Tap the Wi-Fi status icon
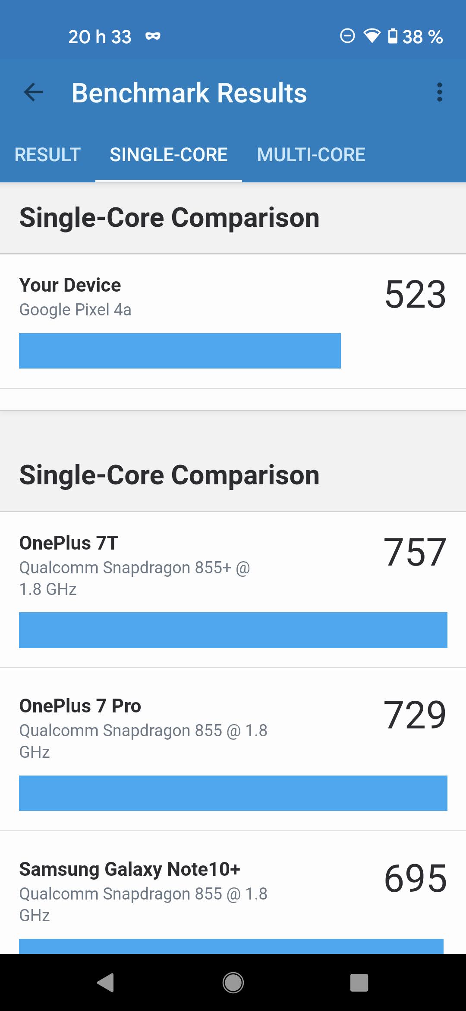Screen dimensions: 466x1011 coord(372,36)
